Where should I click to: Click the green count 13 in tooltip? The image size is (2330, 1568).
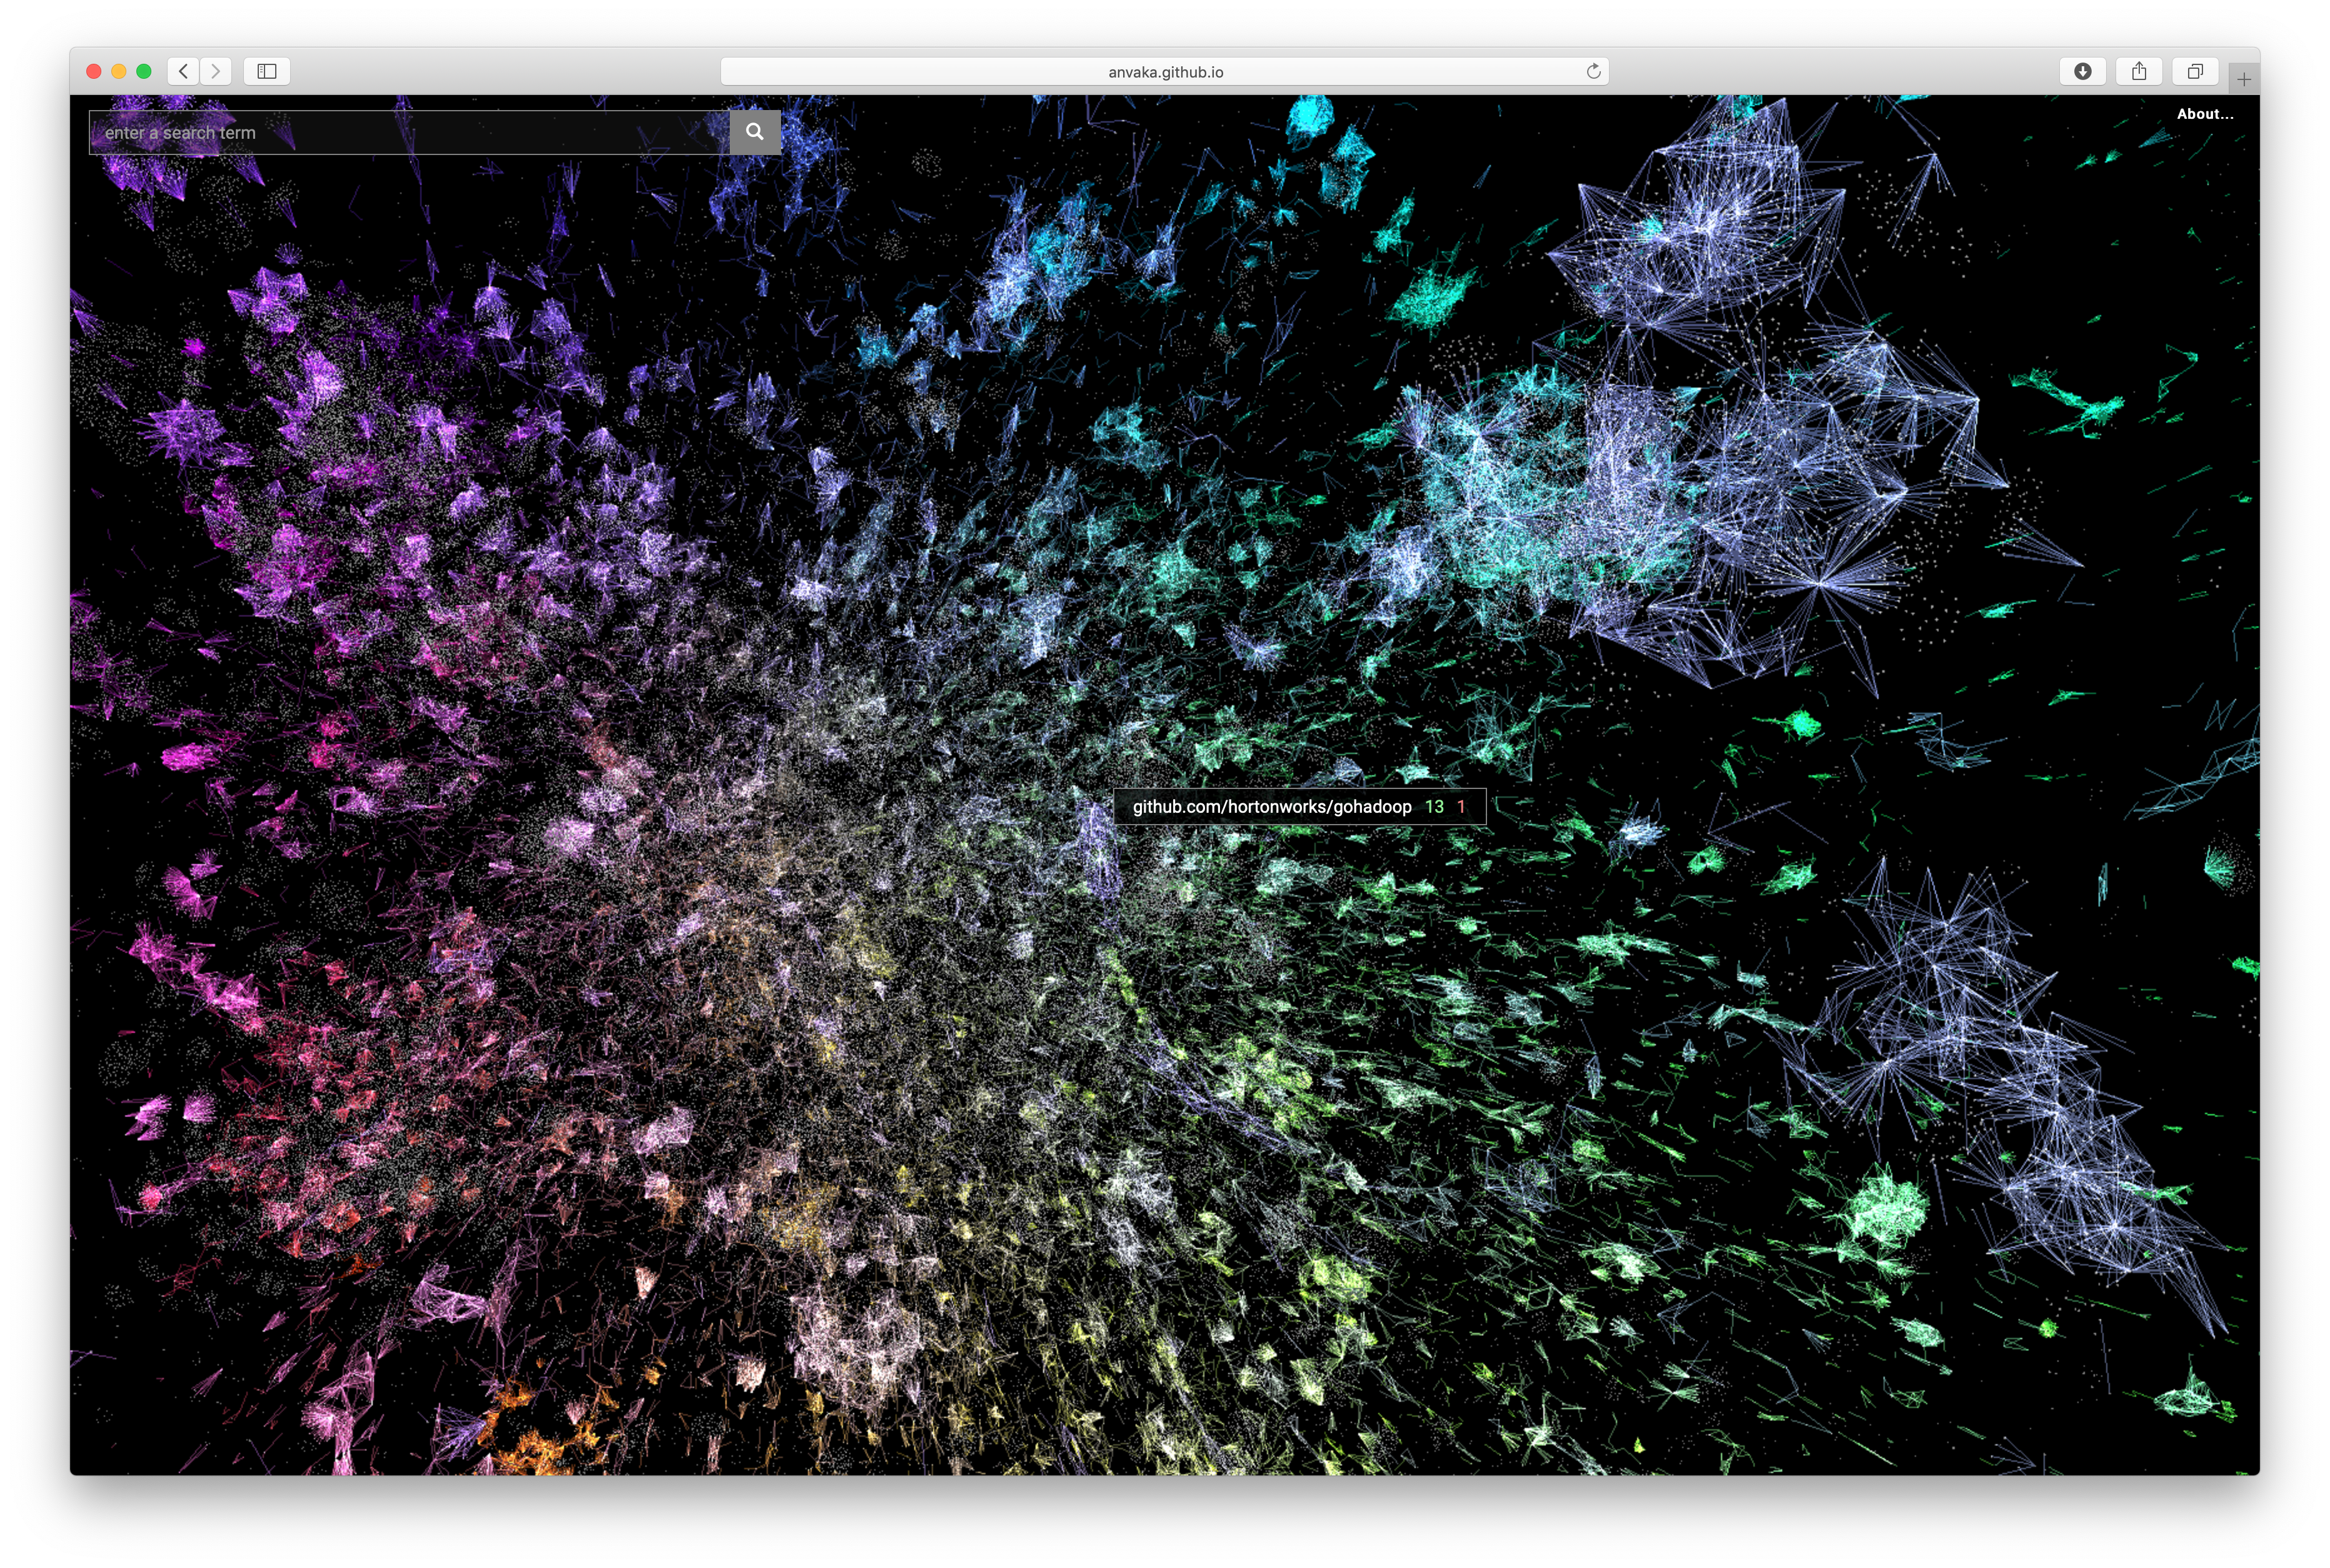click(x=1434, y=807)
